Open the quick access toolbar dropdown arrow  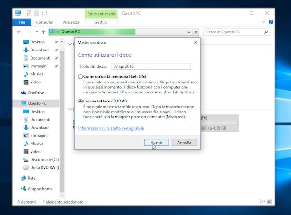pyautogui.click(x=42, y=13)
